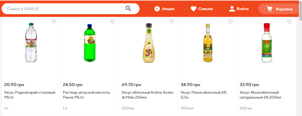Open the Акции promotions page
Viewport: 302px width, 116px height.
pos(164,9)
